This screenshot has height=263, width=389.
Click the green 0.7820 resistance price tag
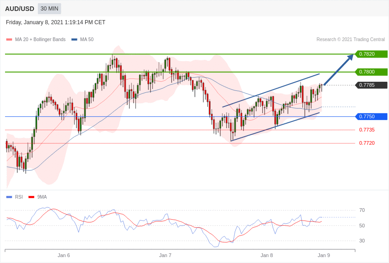[371, 54]
